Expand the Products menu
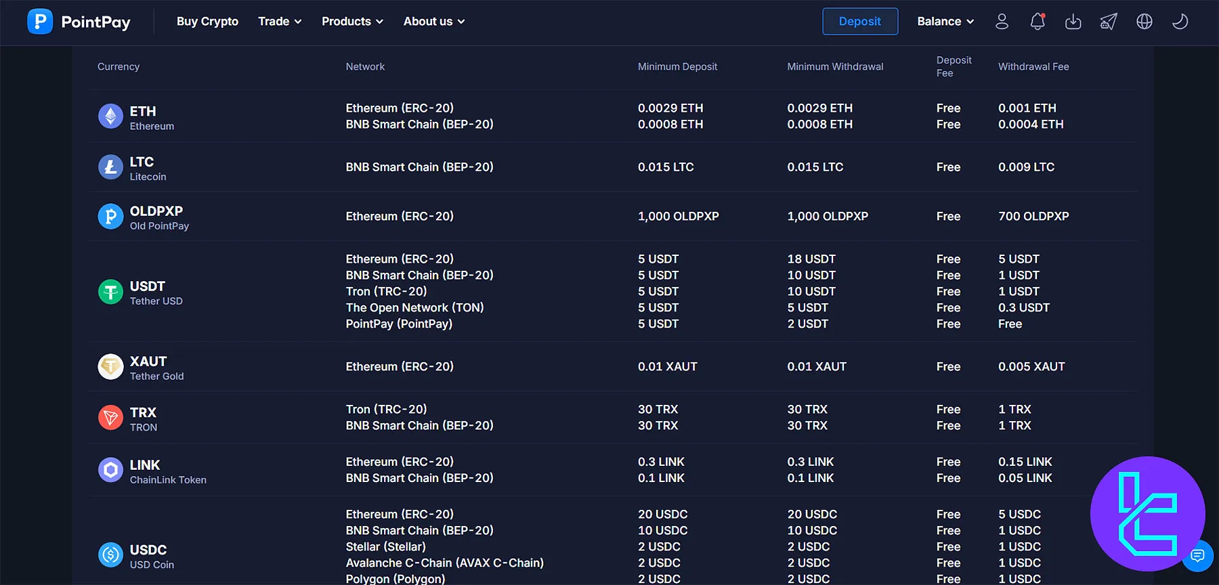This screenshot has height=585, width=1219. pos(352,22)
